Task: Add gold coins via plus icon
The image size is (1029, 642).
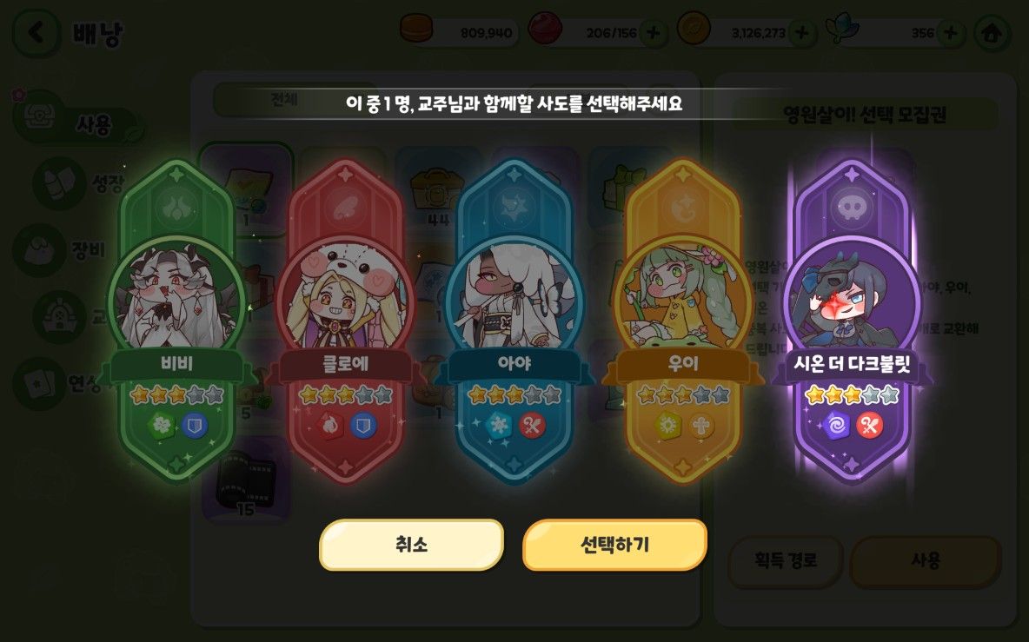Action: pyautogui.click(x=802, y=33)
